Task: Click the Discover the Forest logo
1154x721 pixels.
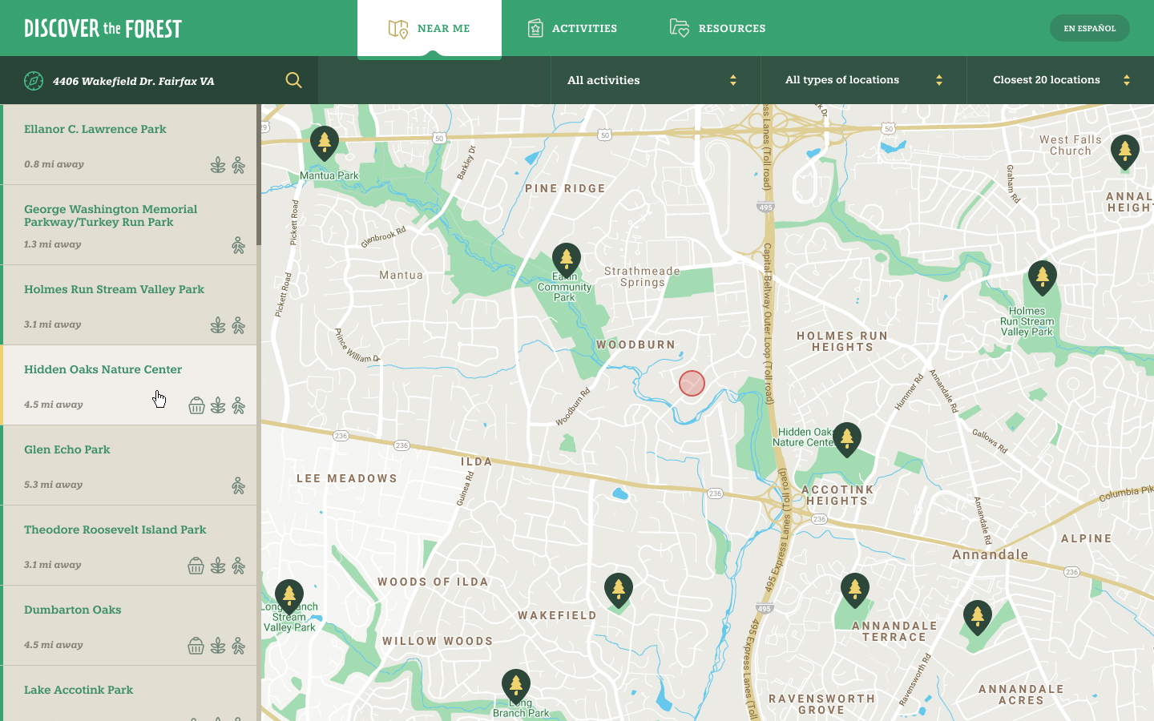Action: tap(103, 29)
